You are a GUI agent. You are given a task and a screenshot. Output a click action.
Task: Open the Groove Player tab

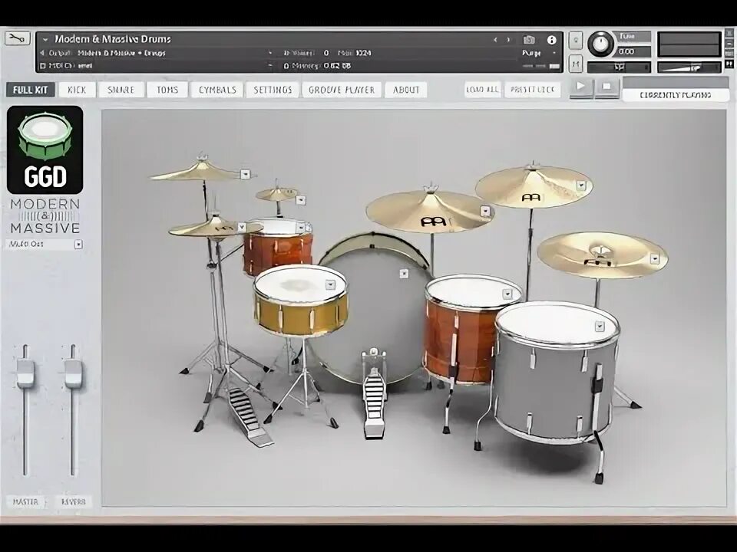click(x=342, y=90)
